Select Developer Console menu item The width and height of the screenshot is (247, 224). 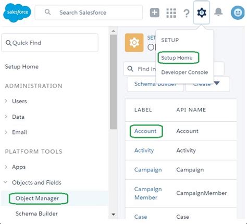(x=184, y=72)
